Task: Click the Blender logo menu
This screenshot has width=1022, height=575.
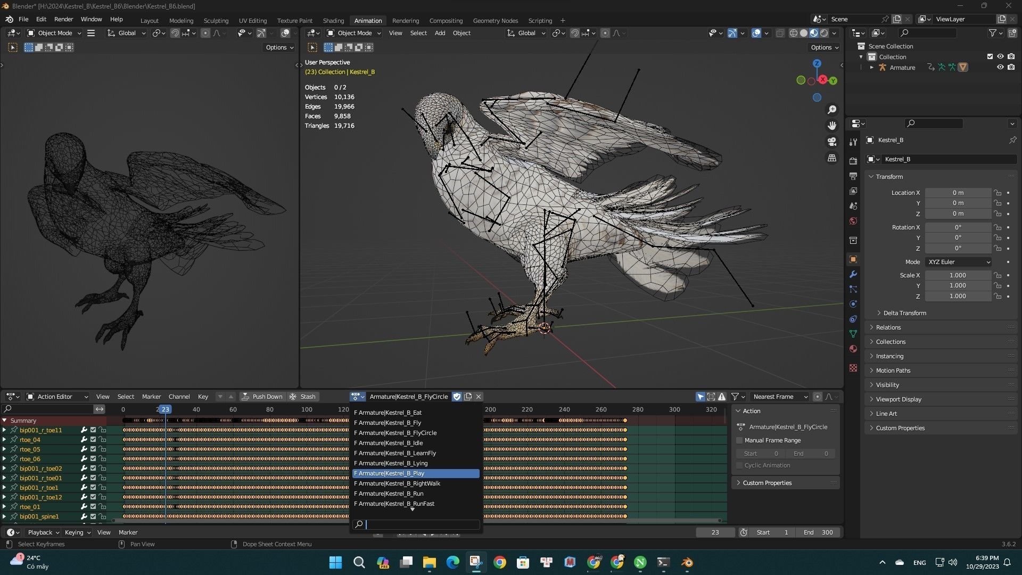Action: pos(9,19)
